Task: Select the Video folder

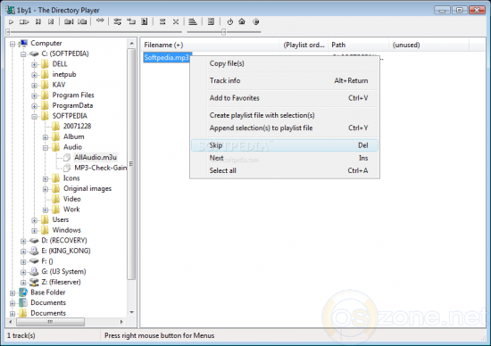Action: pyautogui.click(x=71, y=199)
